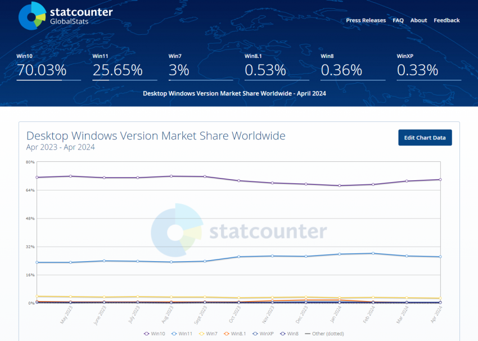Hide the Win7 series via legend
Screen dimensions: 478x341
pos(209,333)
